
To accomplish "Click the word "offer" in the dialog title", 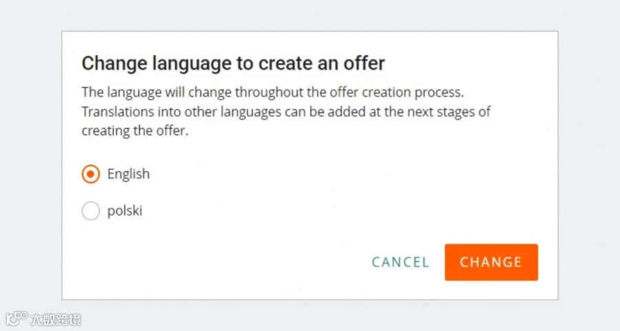I will pos(364,63).
